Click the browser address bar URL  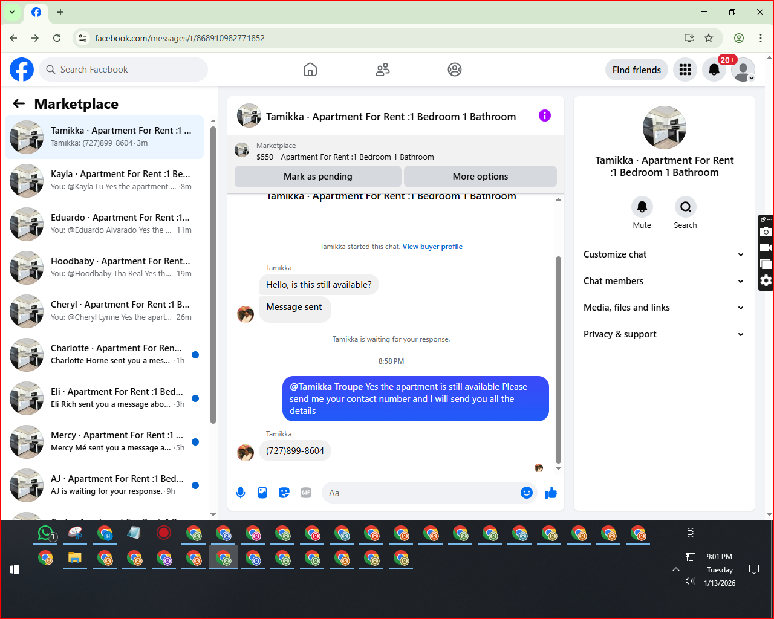click(180, 38)
